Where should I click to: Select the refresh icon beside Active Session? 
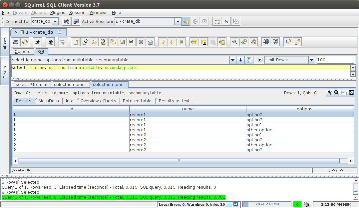point(185,21)
